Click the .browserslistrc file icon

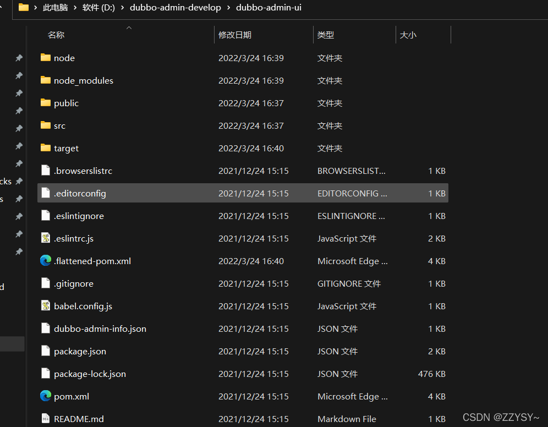click(x=46, y=171)
